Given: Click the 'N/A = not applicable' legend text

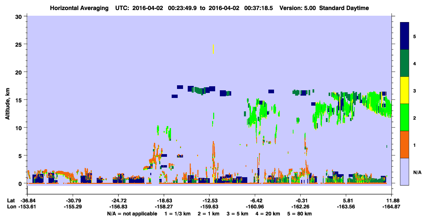Looking at the screenshot, I should [132, 214].
